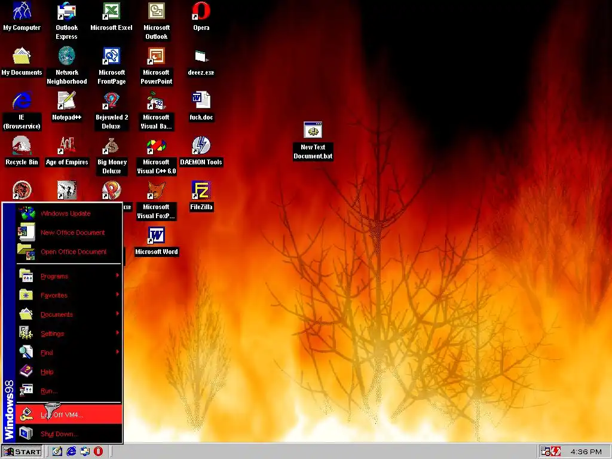
Task: Select the Microsoft Outlook desktop shortcut
Action: pyautogui.click(x=156, y=21)
